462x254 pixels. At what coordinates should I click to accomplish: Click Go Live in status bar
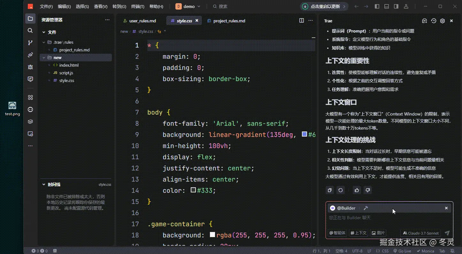[402, 251]
